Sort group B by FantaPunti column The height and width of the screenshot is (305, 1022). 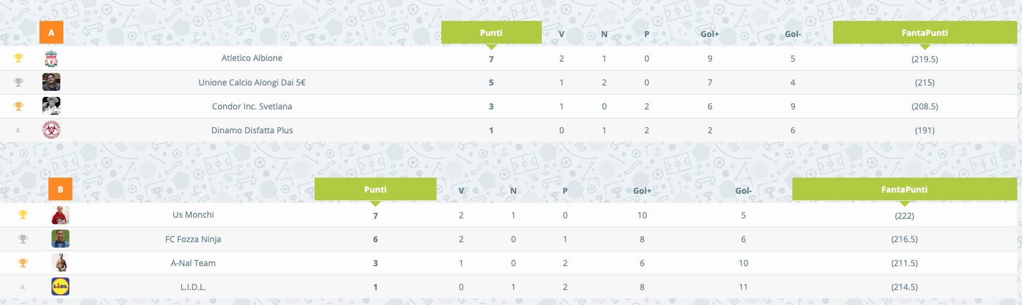coord(904,189)
